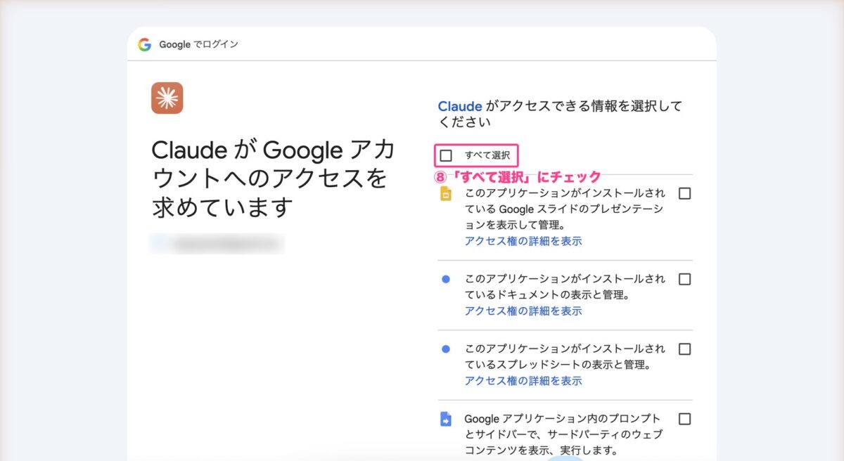Viewport: 844px width, 461px height.
Task: Click the サードパーティのウェブコンテンツ description text
Action: (x=563, y=434)
